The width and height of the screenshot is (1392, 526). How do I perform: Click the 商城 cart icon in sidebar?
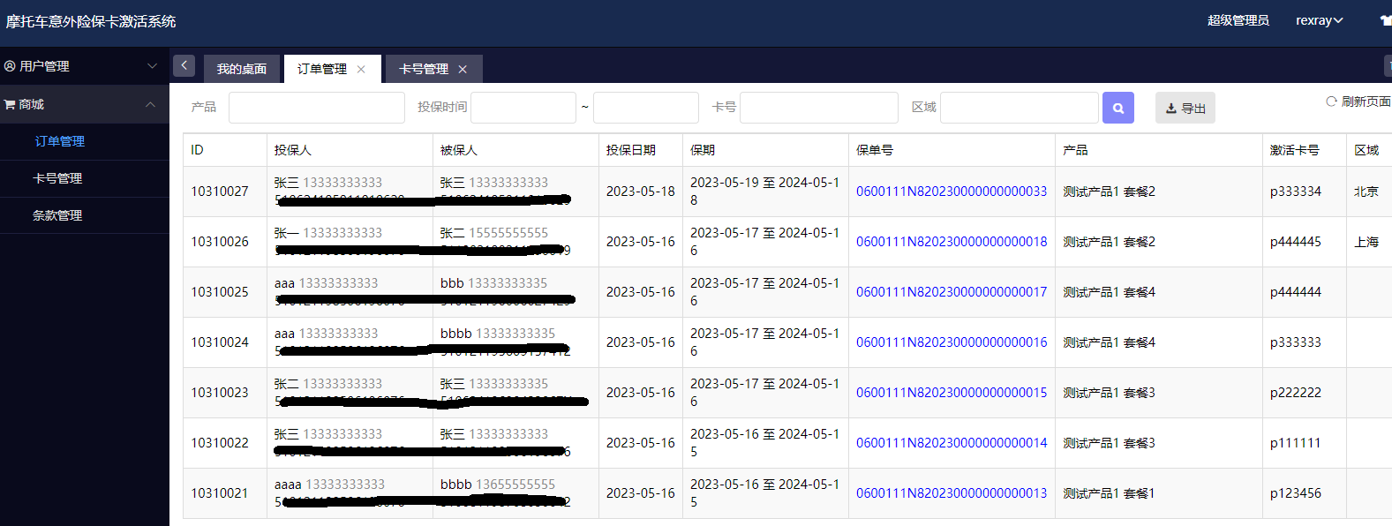(x=10, y=104)
